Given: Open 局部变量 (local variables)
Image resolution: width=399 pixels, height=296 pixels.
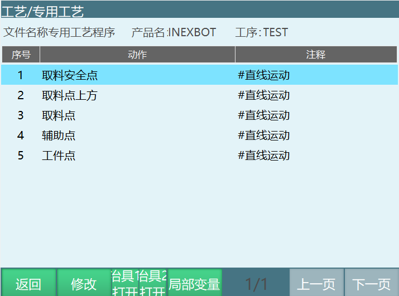Looking at the screenshot, I should pos(194,283).
